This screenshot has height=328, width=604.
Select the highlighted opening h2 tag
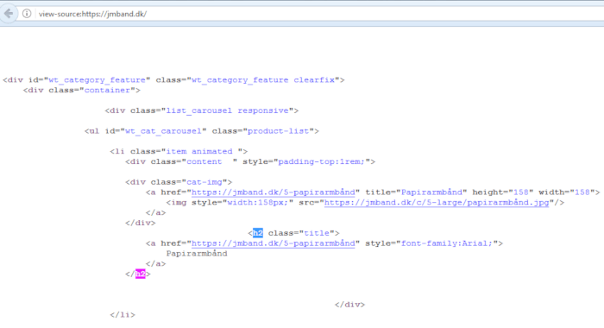pos(258,233)
